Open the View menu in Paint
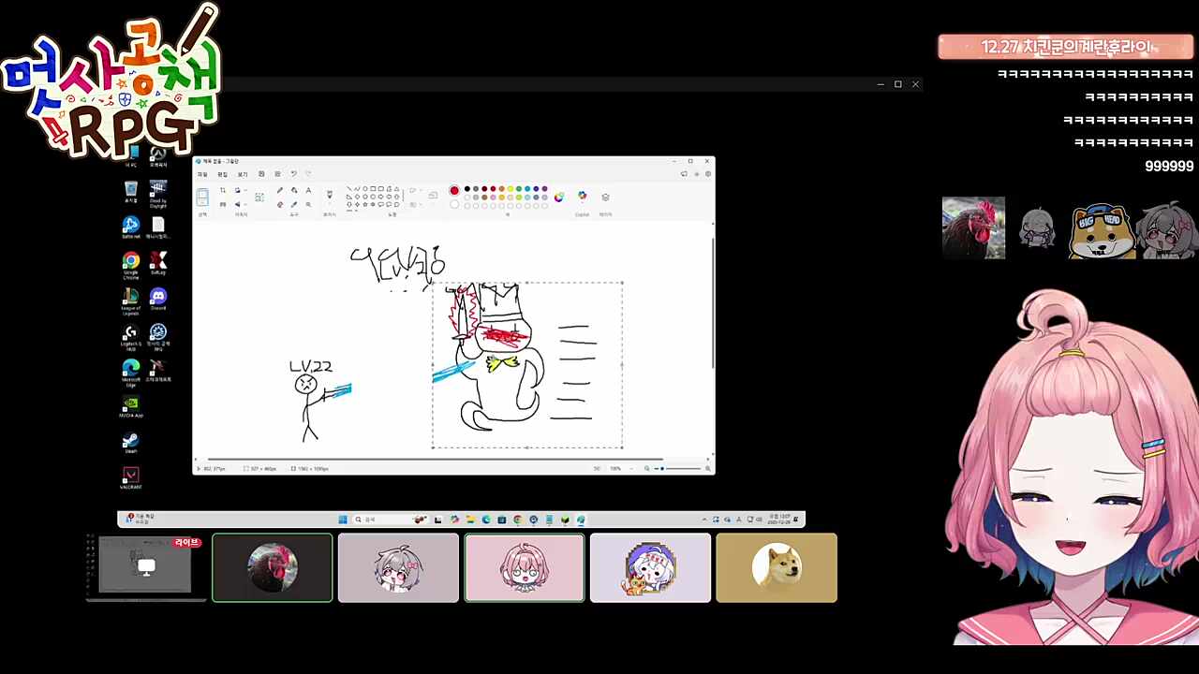The width and height of the screenshot is (1199, 674). coord(242,174)
